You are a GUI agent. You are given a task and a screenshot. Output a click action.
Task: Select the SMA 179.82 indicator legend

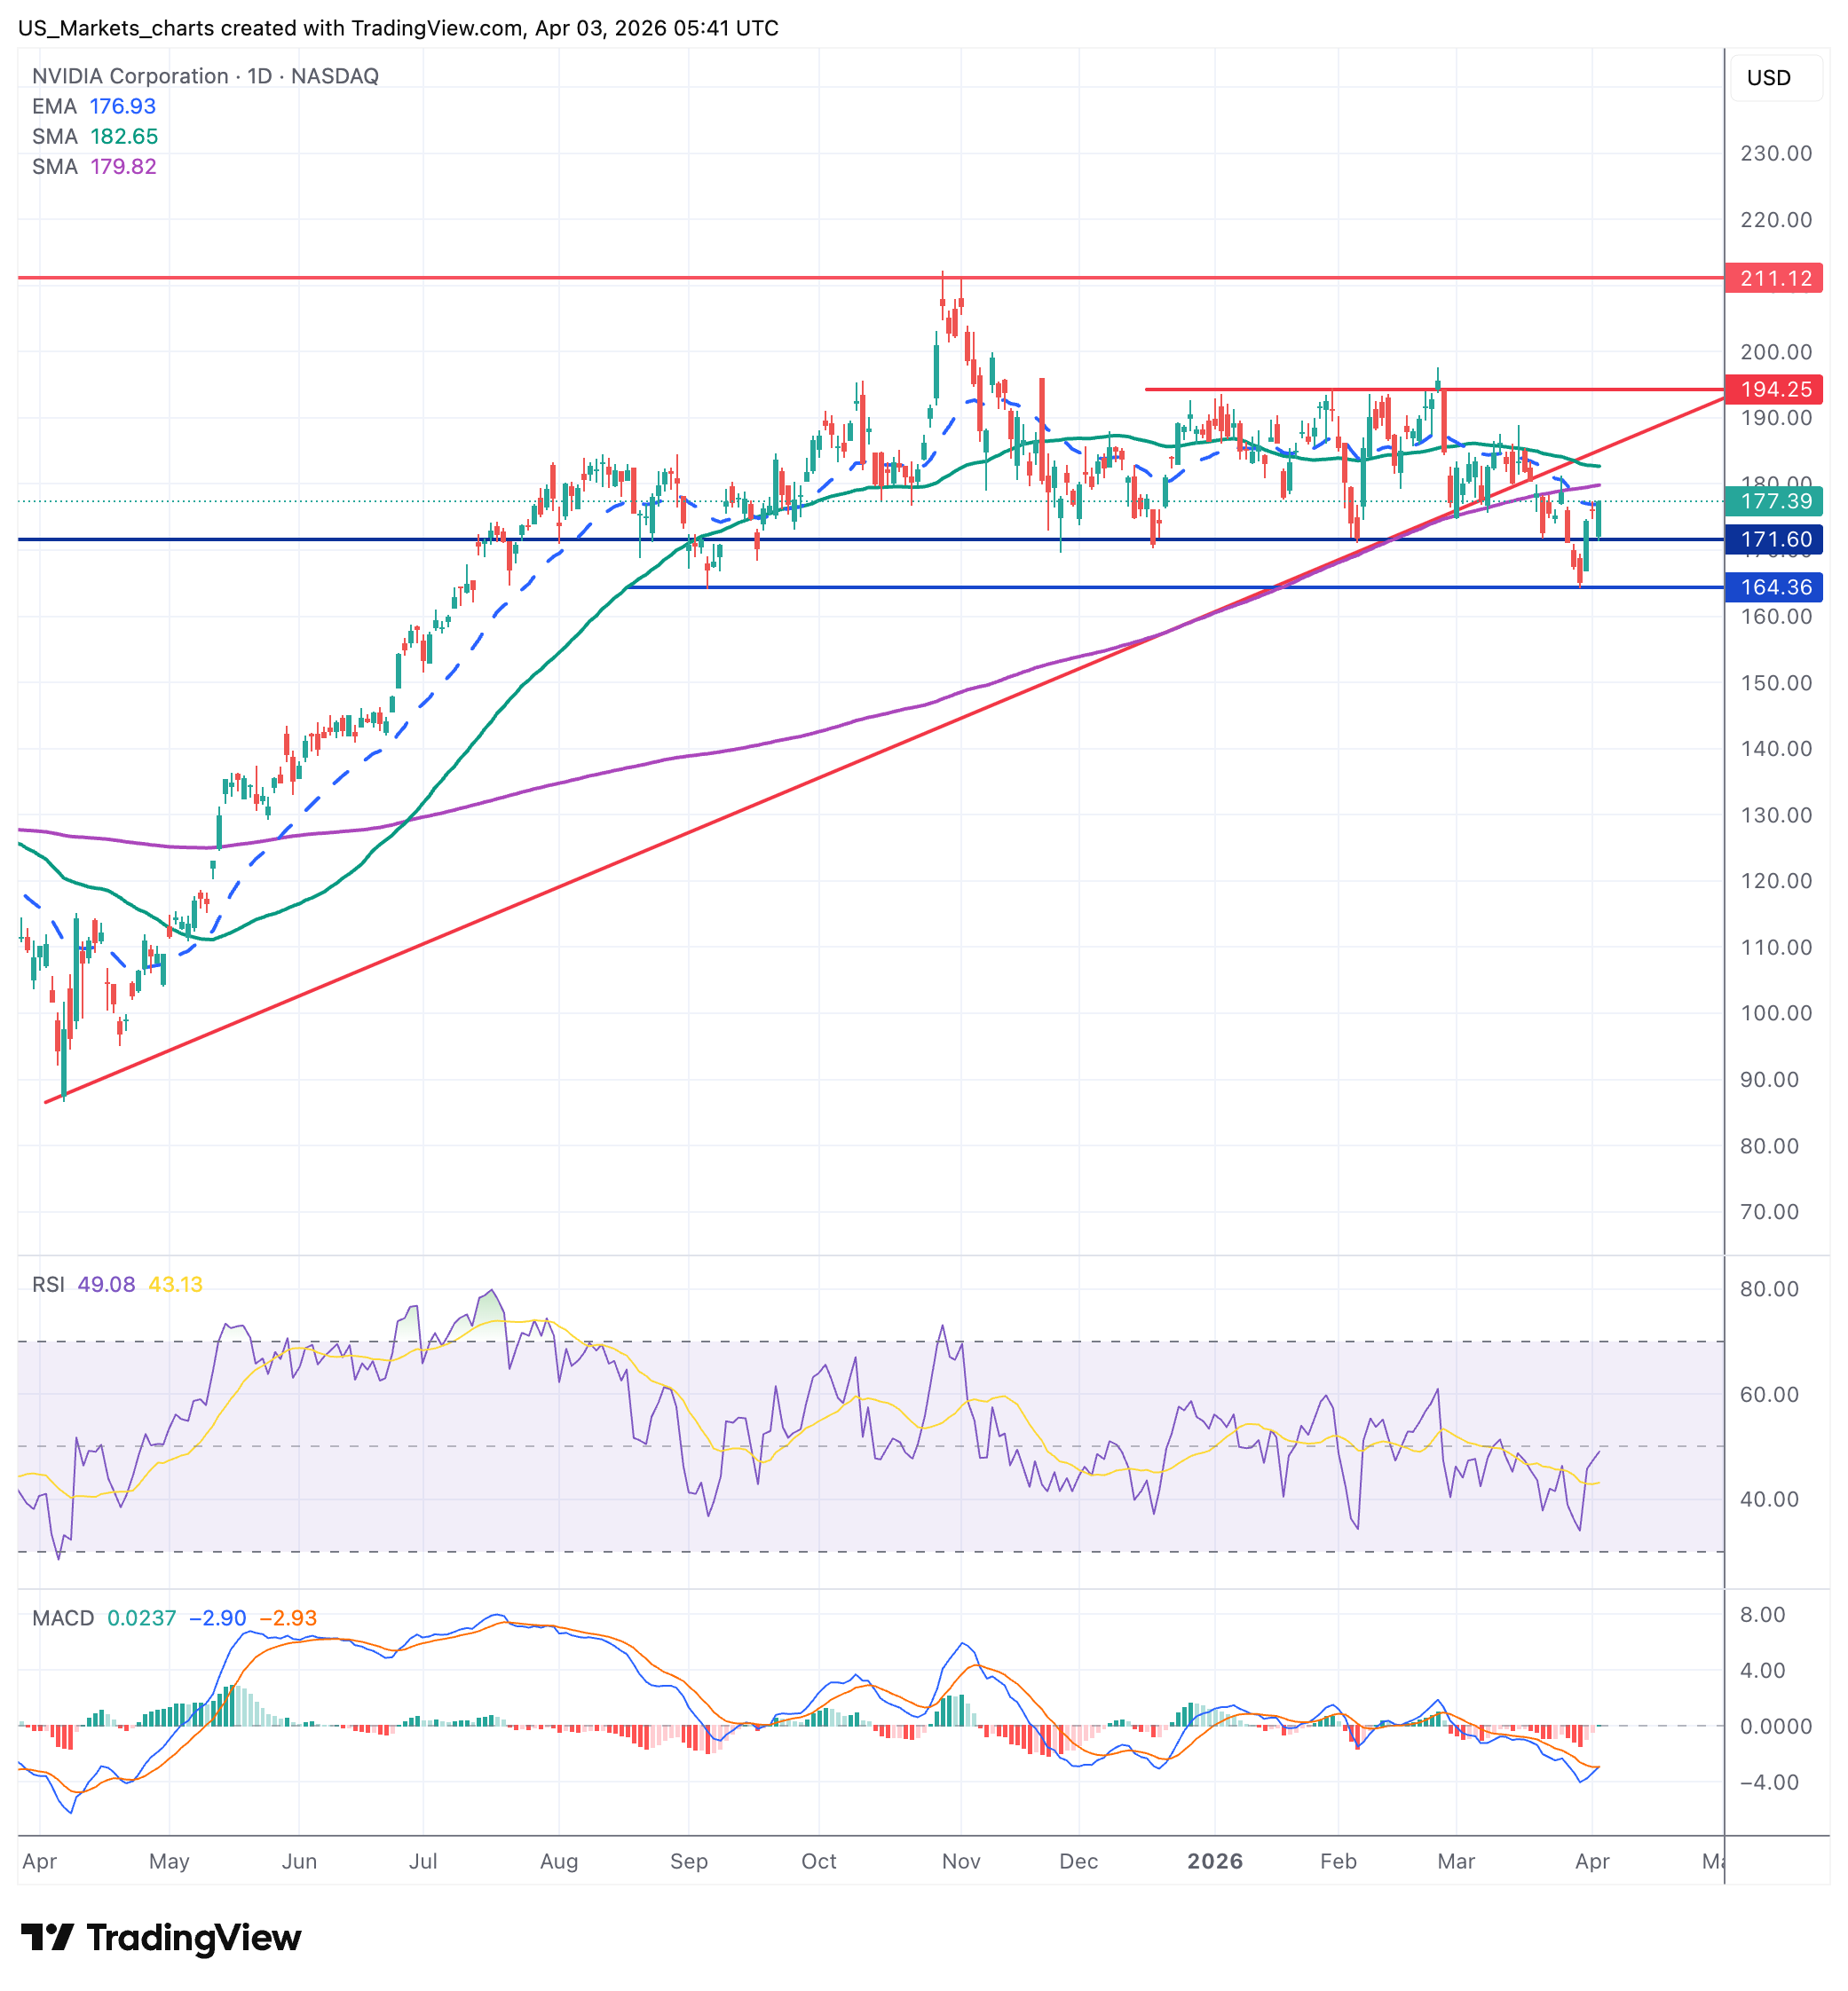pyautogui.click(x=94, y=166)
